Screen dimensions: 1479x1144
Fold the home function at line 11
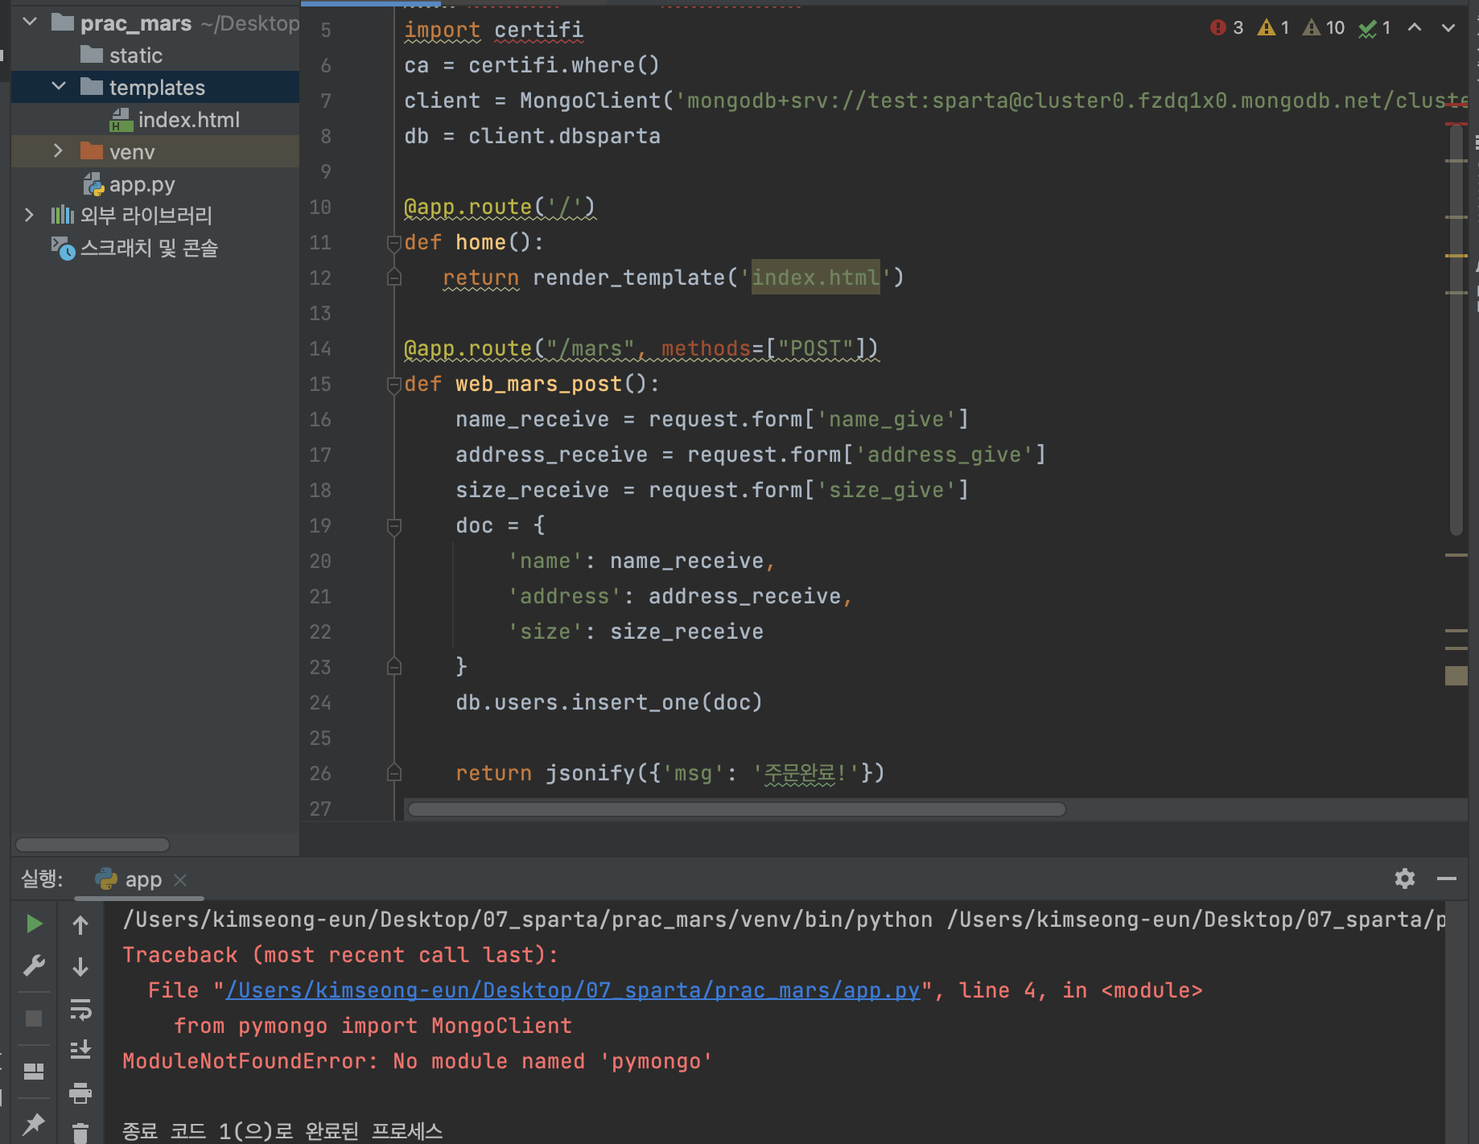click(x=393, y=243)
